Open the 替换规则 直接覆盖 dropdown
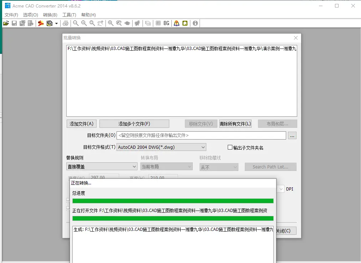This screenshot has height=263, width=361. click(102, 166)
